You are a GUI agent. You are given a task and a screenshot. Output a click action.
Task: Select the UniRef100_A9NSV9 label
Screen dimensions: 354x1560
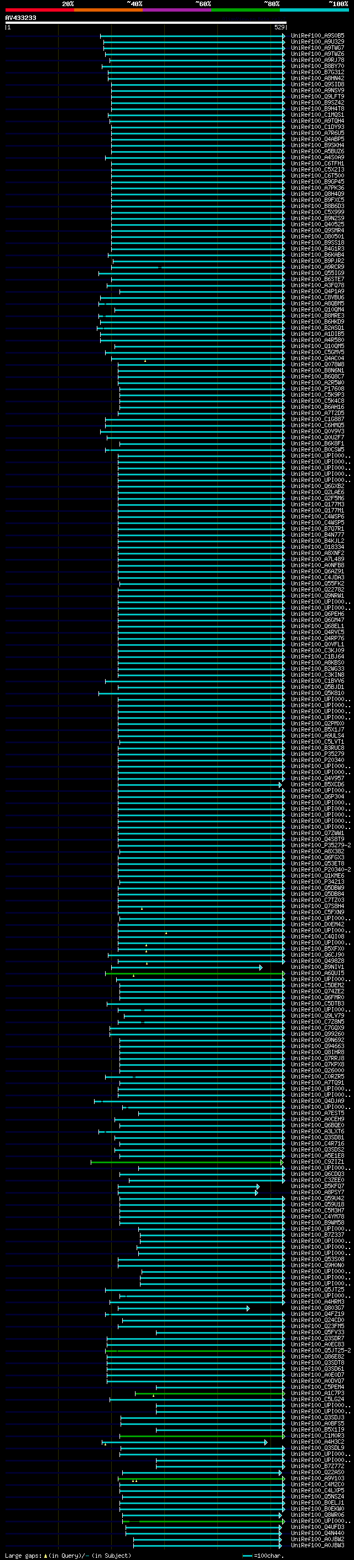pos(317,90)
